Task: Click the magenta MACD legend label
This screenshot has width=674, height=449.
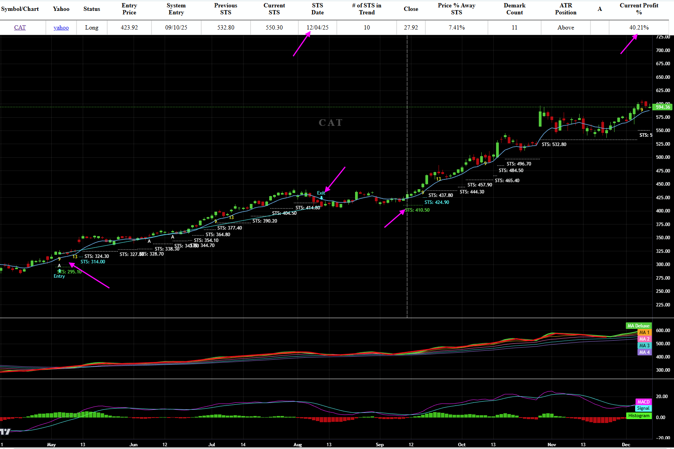Action: tap(643, 402)
